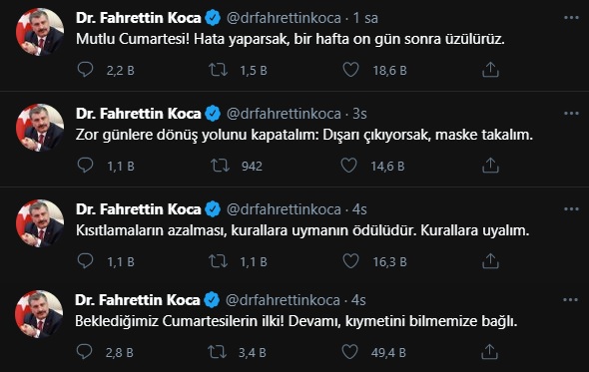Reply to the 'maske takalım' tweet
589x372 pixels.
tap(85, 166)
